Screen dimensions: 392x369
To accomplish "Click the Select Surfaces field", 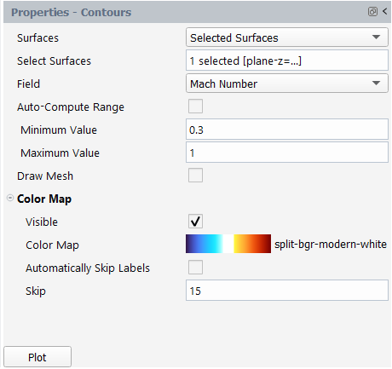I will point(287,61).
